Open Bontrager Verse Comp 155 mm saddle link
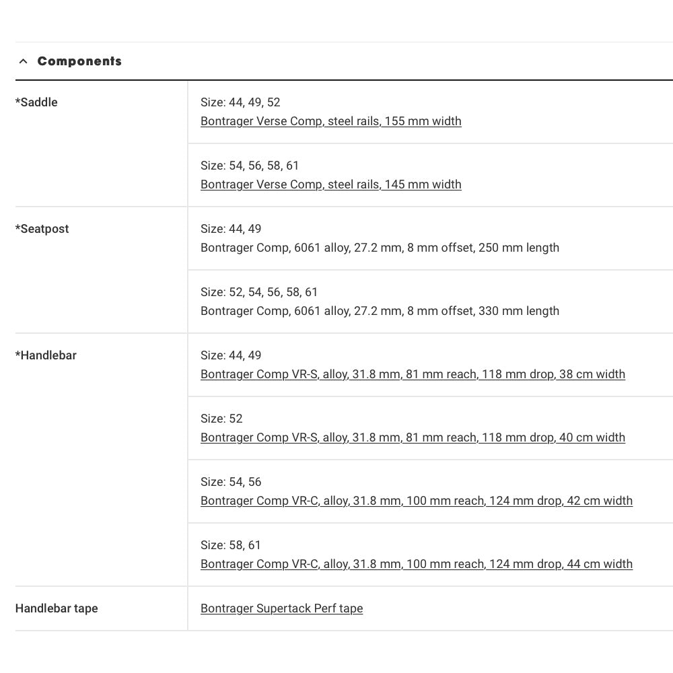This screenshot has height=673, width=673. tap(330, 121)
